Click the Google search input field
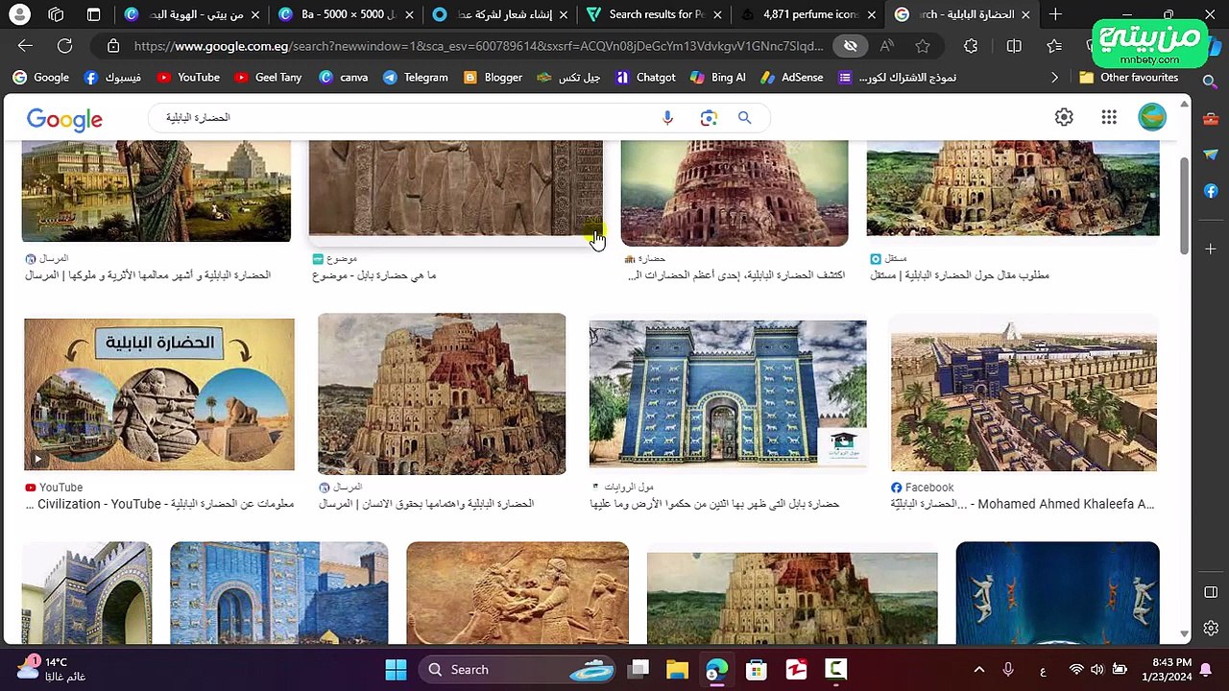 (403, 117)
